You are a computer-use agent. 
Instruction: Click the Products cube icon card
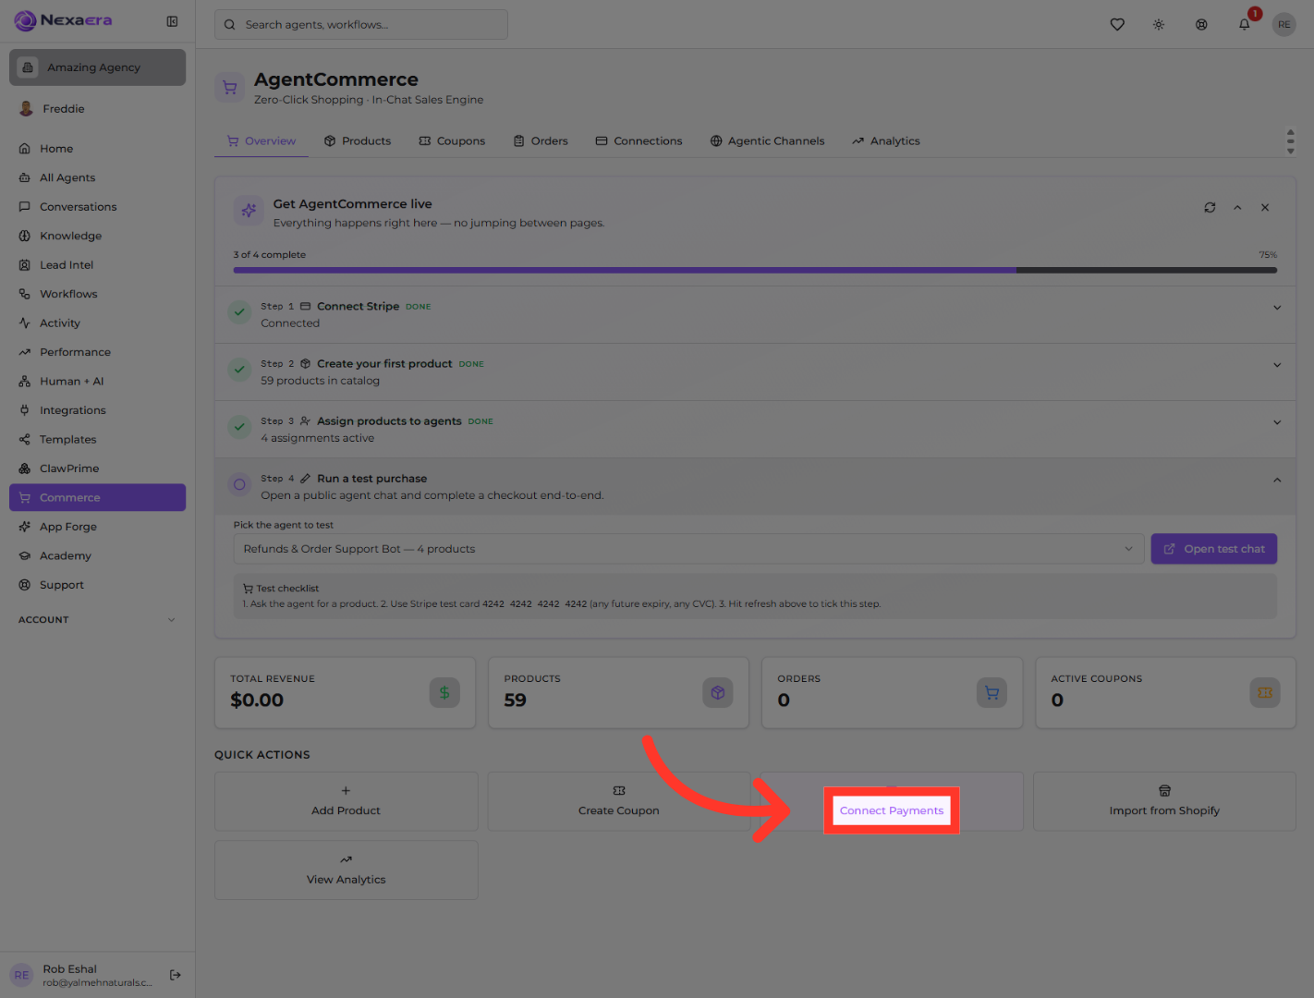pyautogui.click(x=718, y=693)
